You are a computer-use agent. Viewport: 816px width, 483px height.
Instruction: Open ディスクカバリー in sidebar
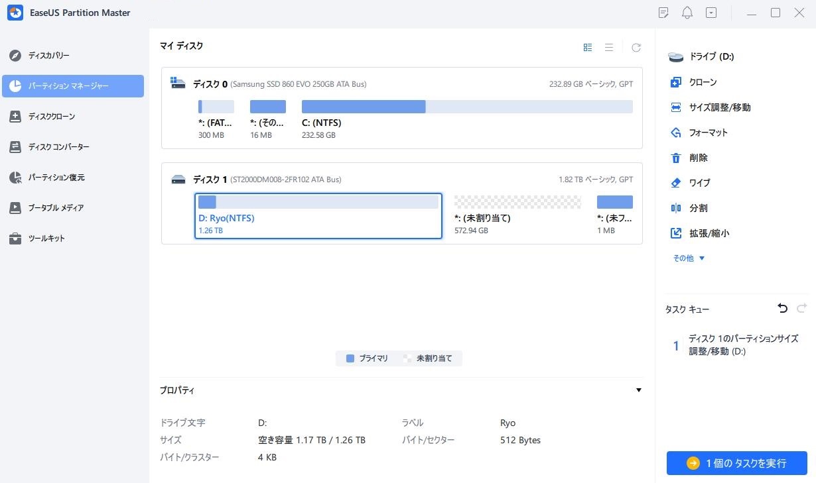tap(48, 56)
